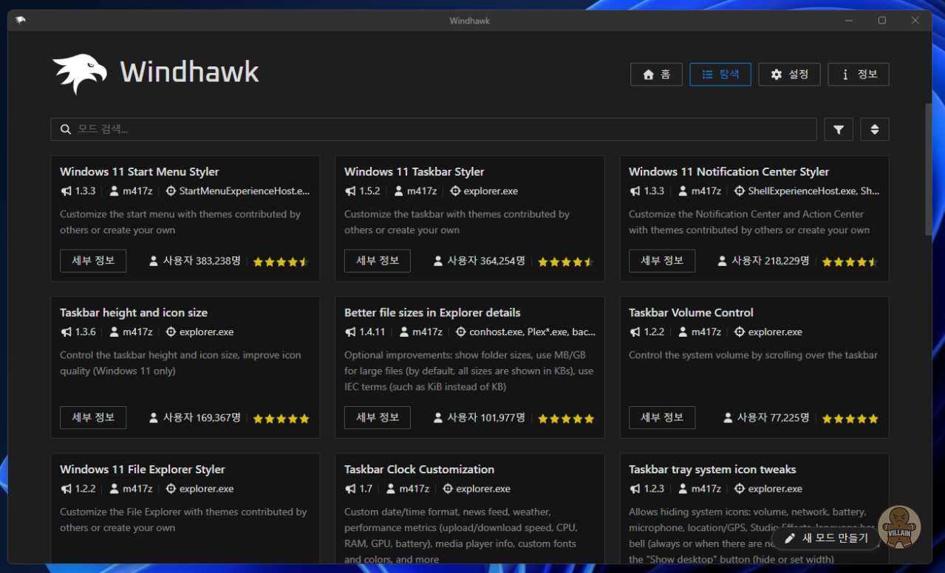Open 세부 정보 for Taskbar Volume Control
Screen dimensions: 945x573
(x=662, y=417)
